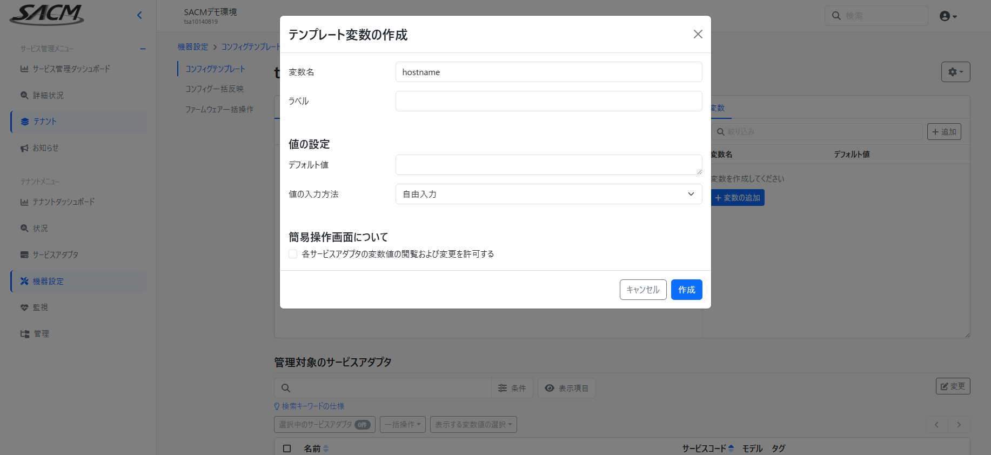Open サービスアダプタ in the sidebar
The height and width of the screenshot is (455, 991).
click(x=55, y=255)
